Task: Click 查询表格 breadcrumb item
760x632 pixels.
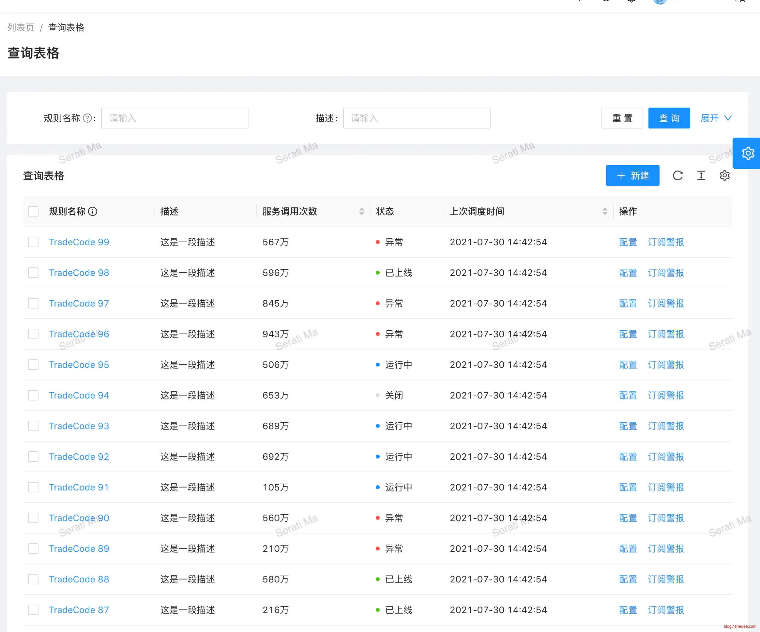Action: point(66,27)
